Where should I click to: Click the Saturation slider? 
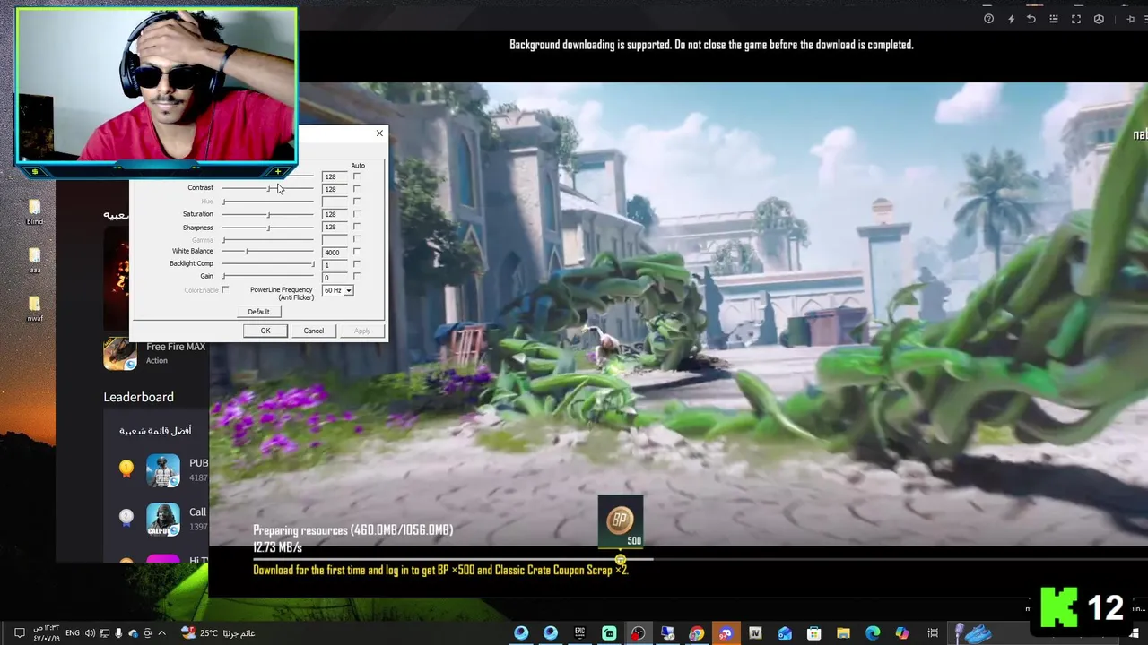(x=268, y=214)
